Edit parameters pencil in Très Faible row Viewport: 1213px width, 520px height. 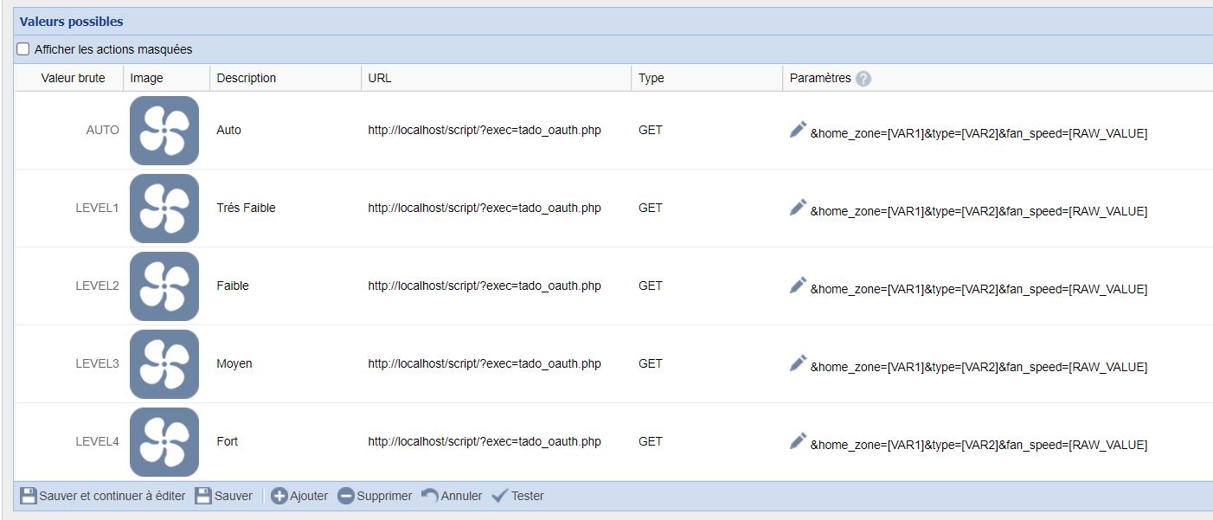[x=798, y=208]
